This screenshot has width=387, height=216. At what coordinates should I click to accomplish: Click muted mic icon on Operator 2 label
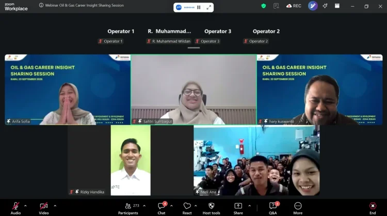coord(246,41)
